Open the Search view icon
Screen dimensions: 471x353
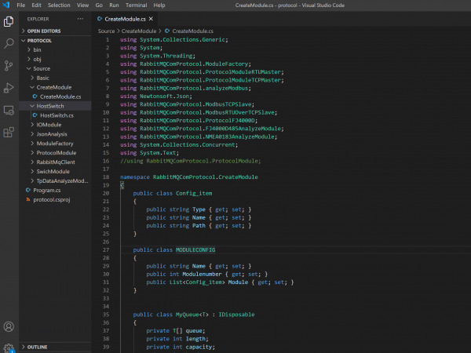pos(9,43)
